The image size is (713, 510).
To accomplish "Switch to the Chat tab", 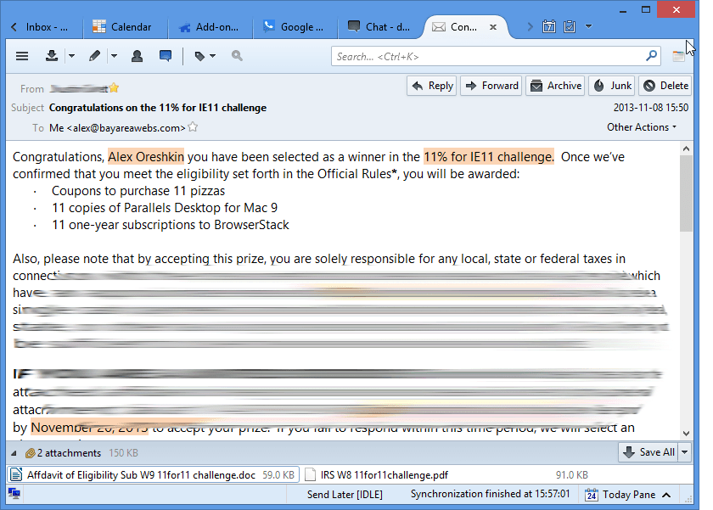I will click(379, 27).
